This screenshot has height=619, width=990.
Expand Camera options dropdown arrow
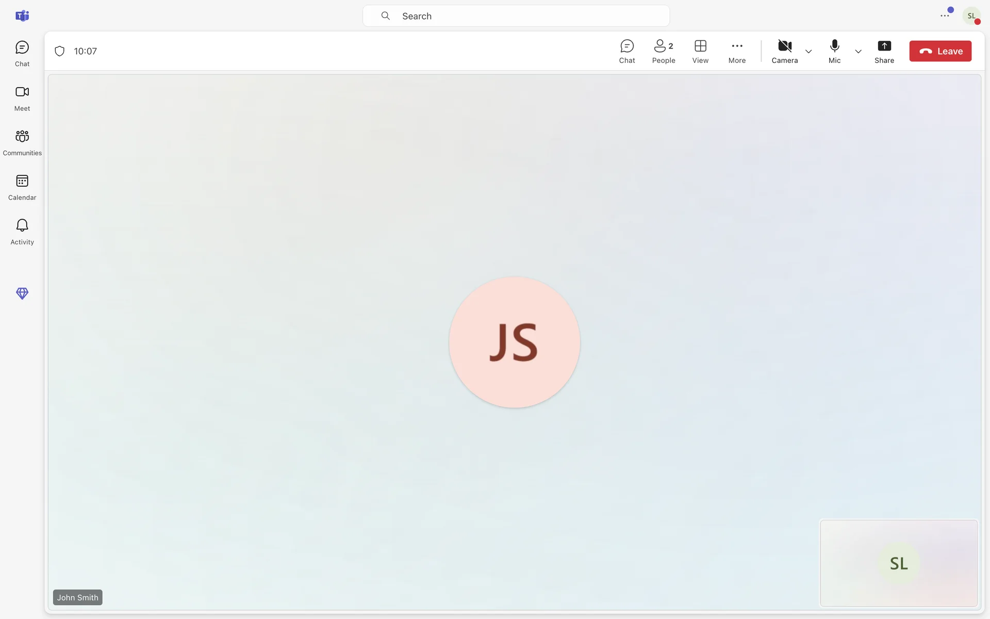point(808,52)
